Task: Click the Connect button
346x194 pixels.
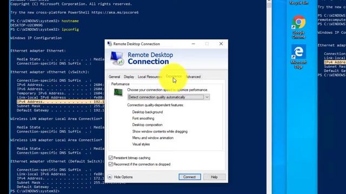Action: [190, 177]
